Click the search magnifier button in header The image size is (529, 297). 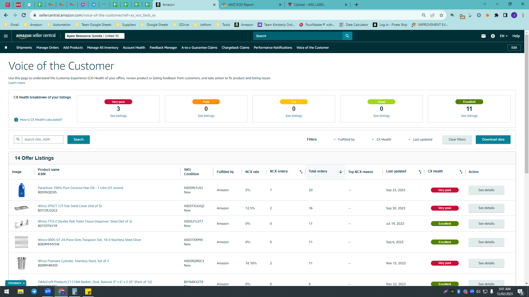(x=347, y=36)
